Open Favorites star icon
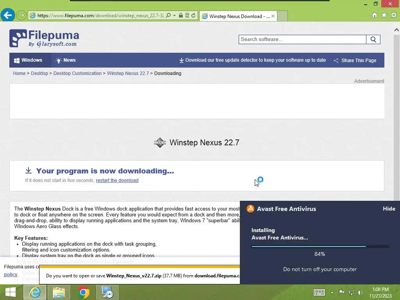The image size is (400, 300). point(384,15)
